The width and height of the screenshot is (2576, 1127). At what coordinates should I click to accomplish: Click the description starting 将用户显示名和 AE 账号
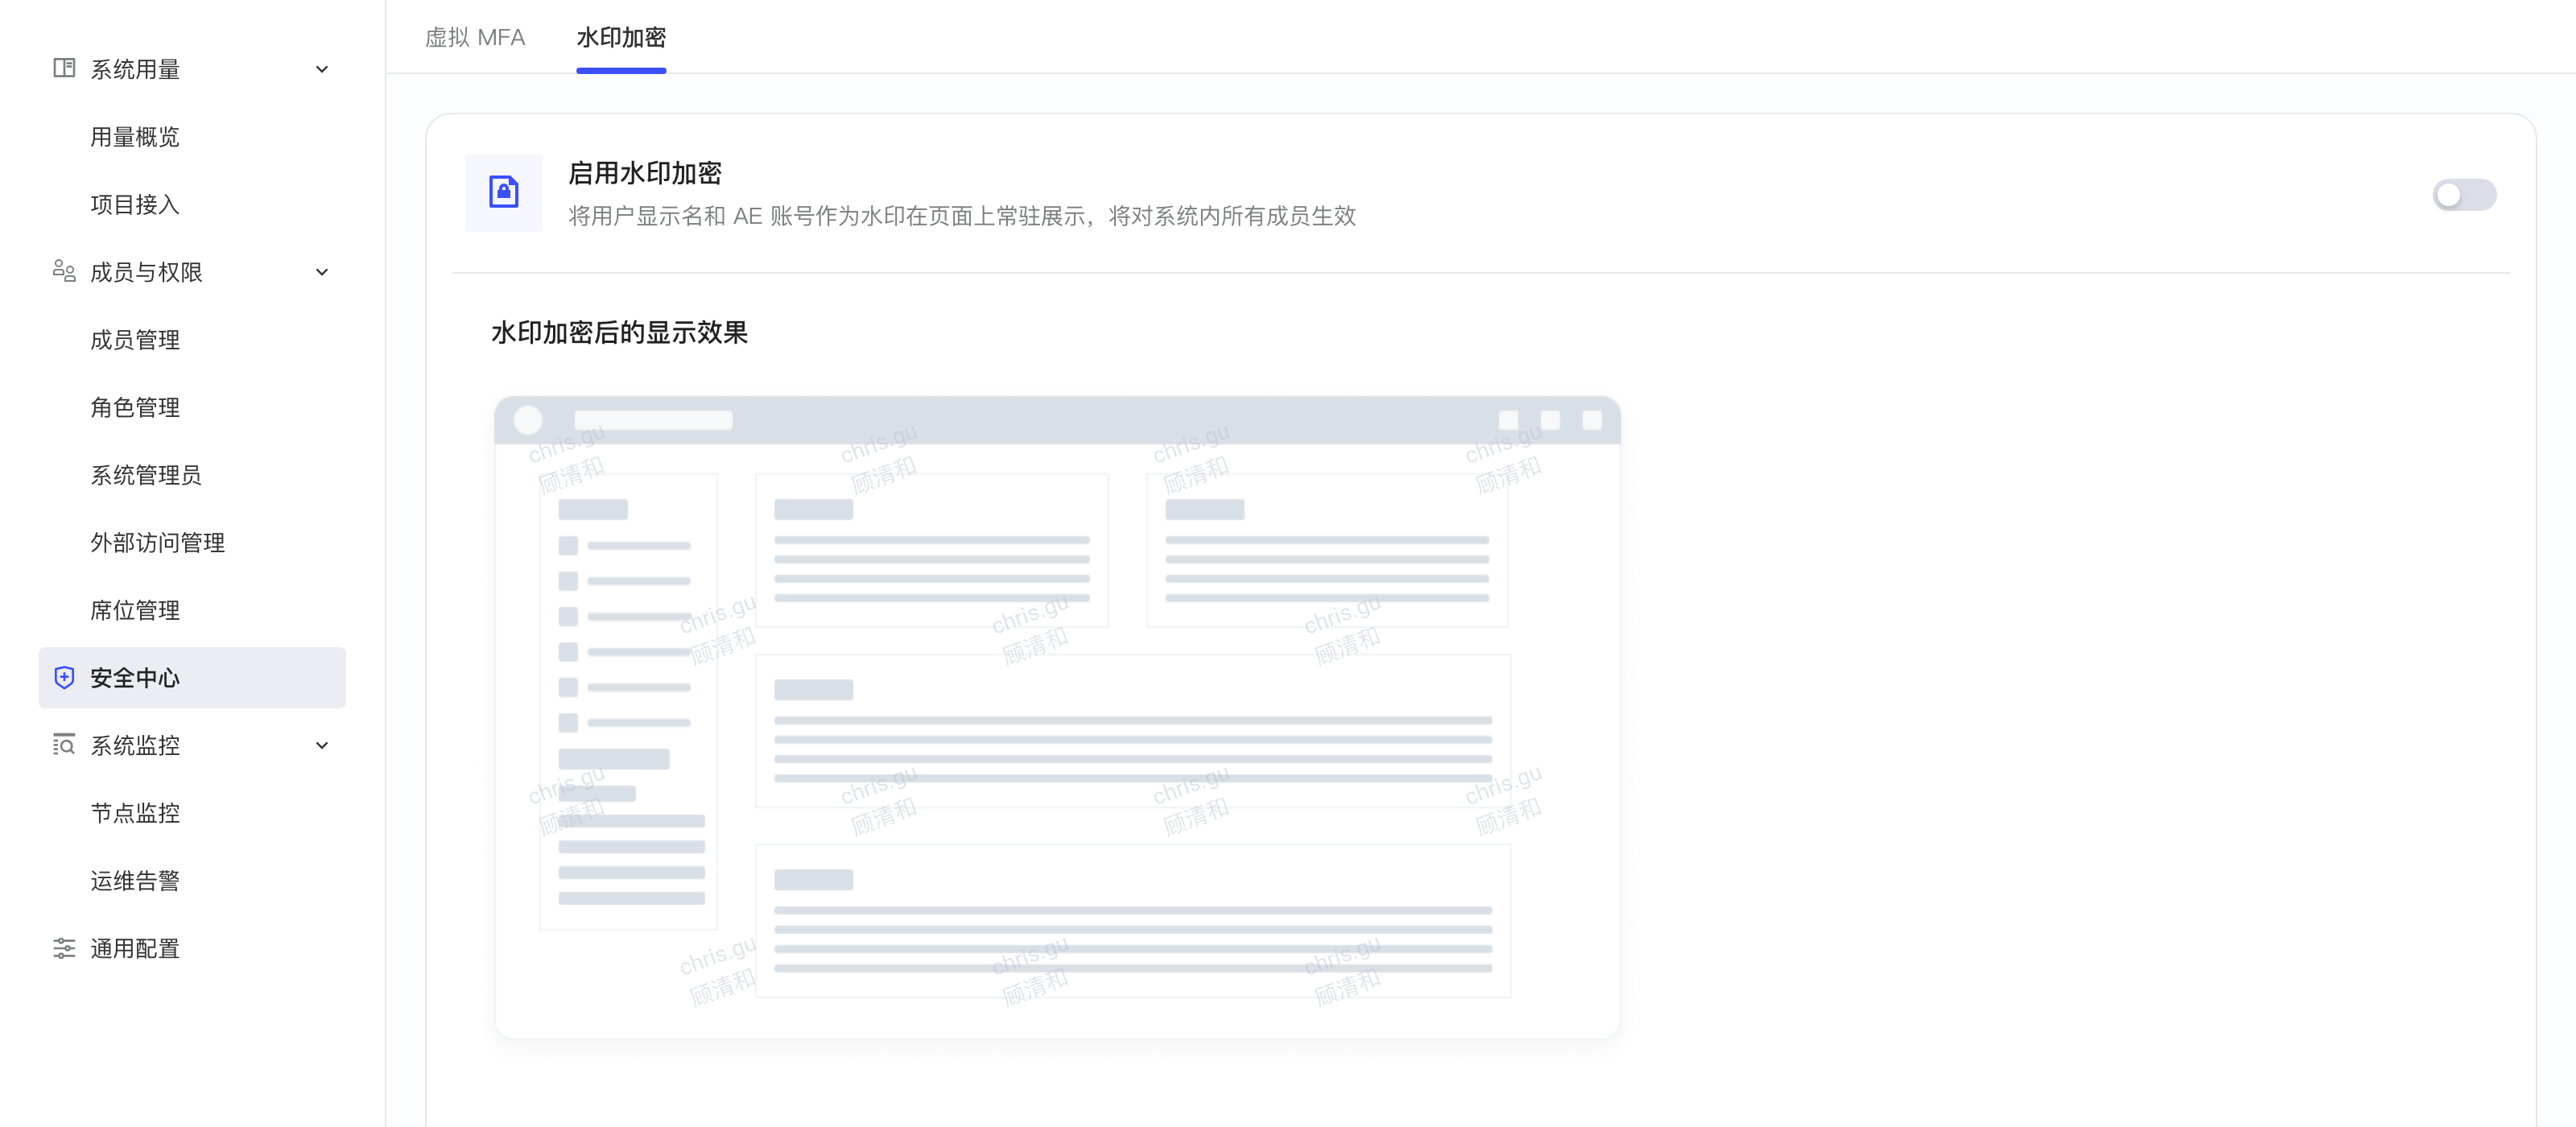pos(962,216)
